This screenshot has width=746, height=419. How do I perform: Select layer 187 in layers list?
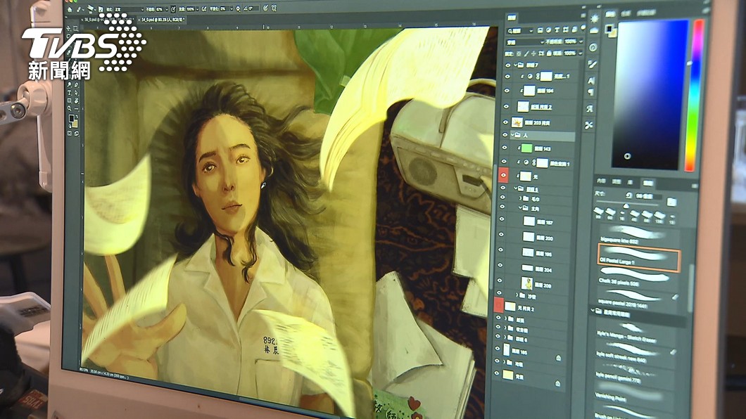click(x=539, y=221)
